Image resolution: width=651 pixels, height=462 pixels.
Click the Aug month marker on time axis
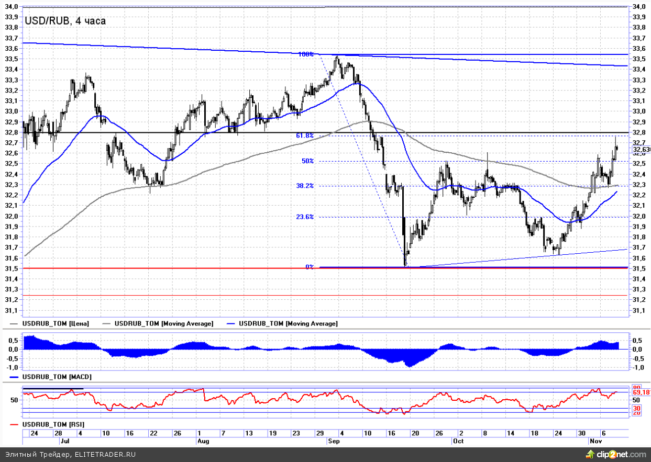click(x=203, y=441)
